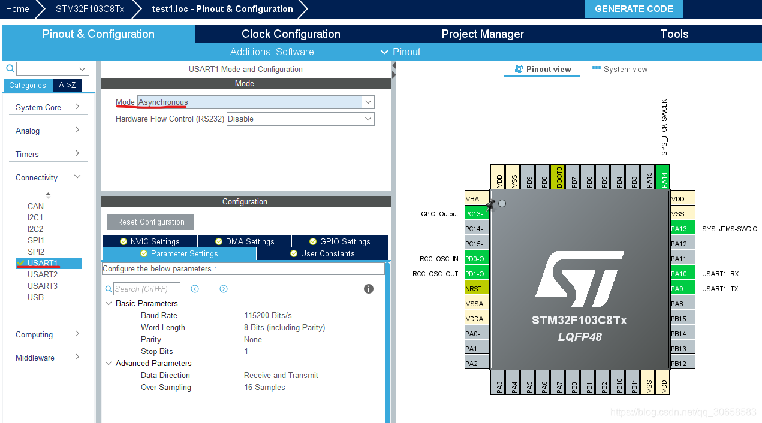Open Additional Software menu
The image size is (762, 423).
(272, 52)
